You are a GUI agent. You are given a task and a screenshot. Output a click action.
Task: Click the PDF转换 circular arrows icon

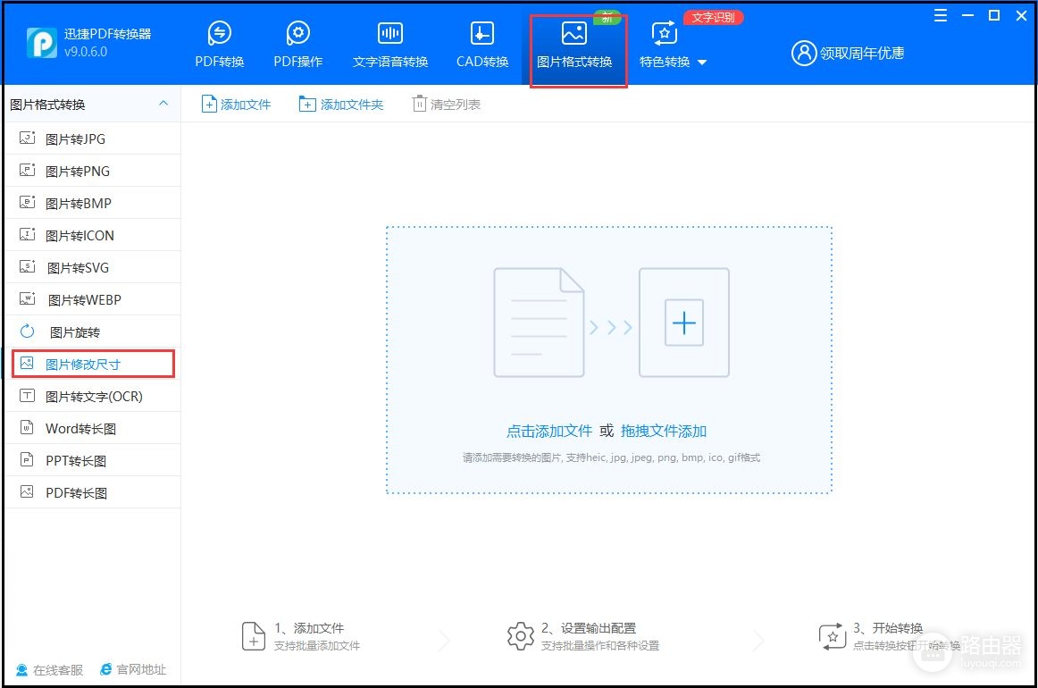(x=219, y=32)
